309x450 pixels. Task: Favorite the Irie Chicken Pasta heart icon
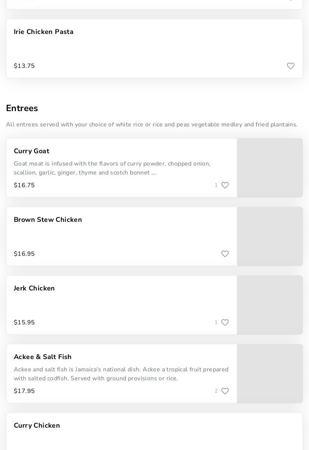pos(290,66)
